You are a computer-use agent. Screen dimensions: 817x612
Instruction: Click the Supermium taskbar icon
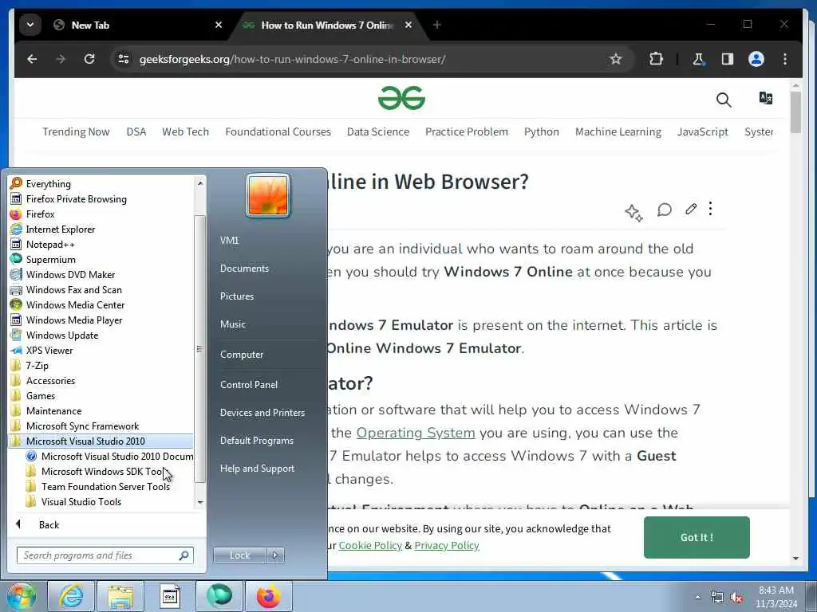point(219,596)
